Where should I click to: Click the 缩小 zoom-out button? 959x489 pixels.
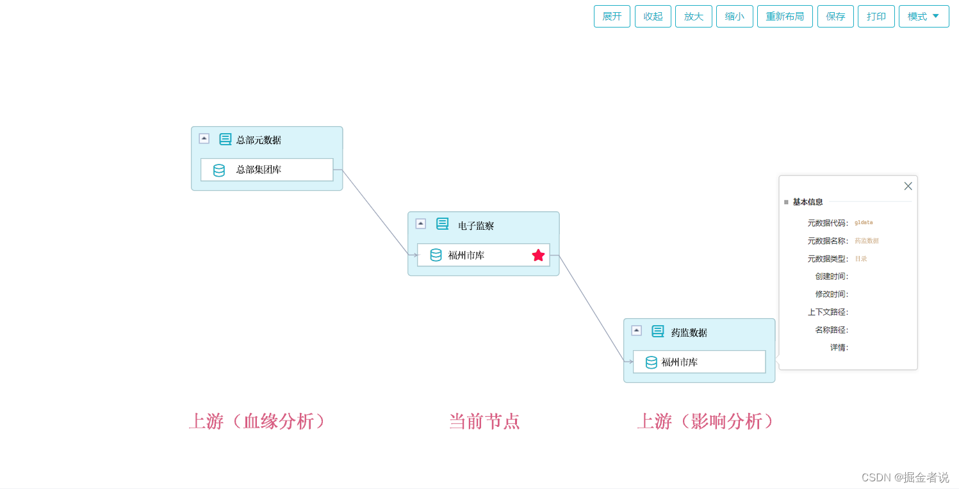[x=735, y=16]
